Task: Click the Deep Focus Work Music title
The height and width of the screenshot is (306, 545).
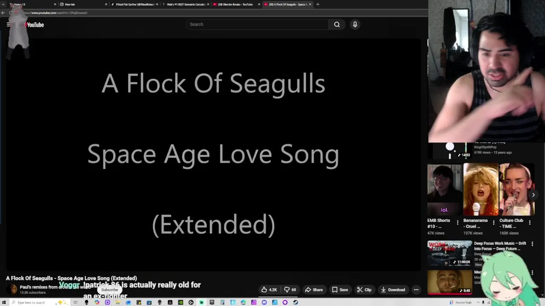Action: (x=500, y=246)
